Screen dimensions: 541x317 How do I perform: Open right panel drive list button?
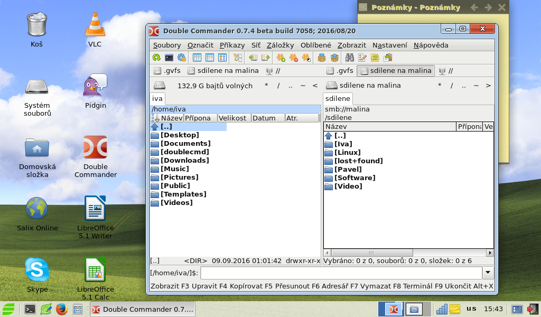tap(332, 86)
